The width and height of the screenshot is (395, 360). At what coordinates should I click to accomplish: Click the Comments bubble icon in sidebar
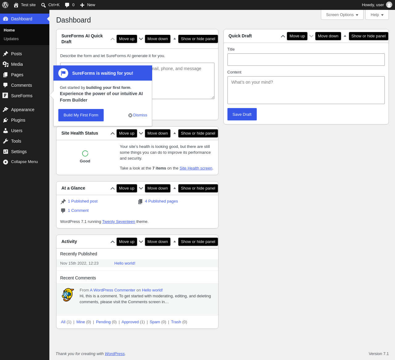point(6,85)
